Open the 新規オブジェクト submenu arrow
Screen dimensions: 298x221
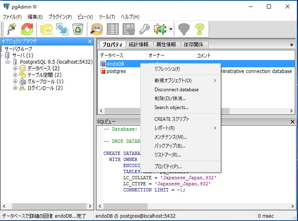coord(215,81)
